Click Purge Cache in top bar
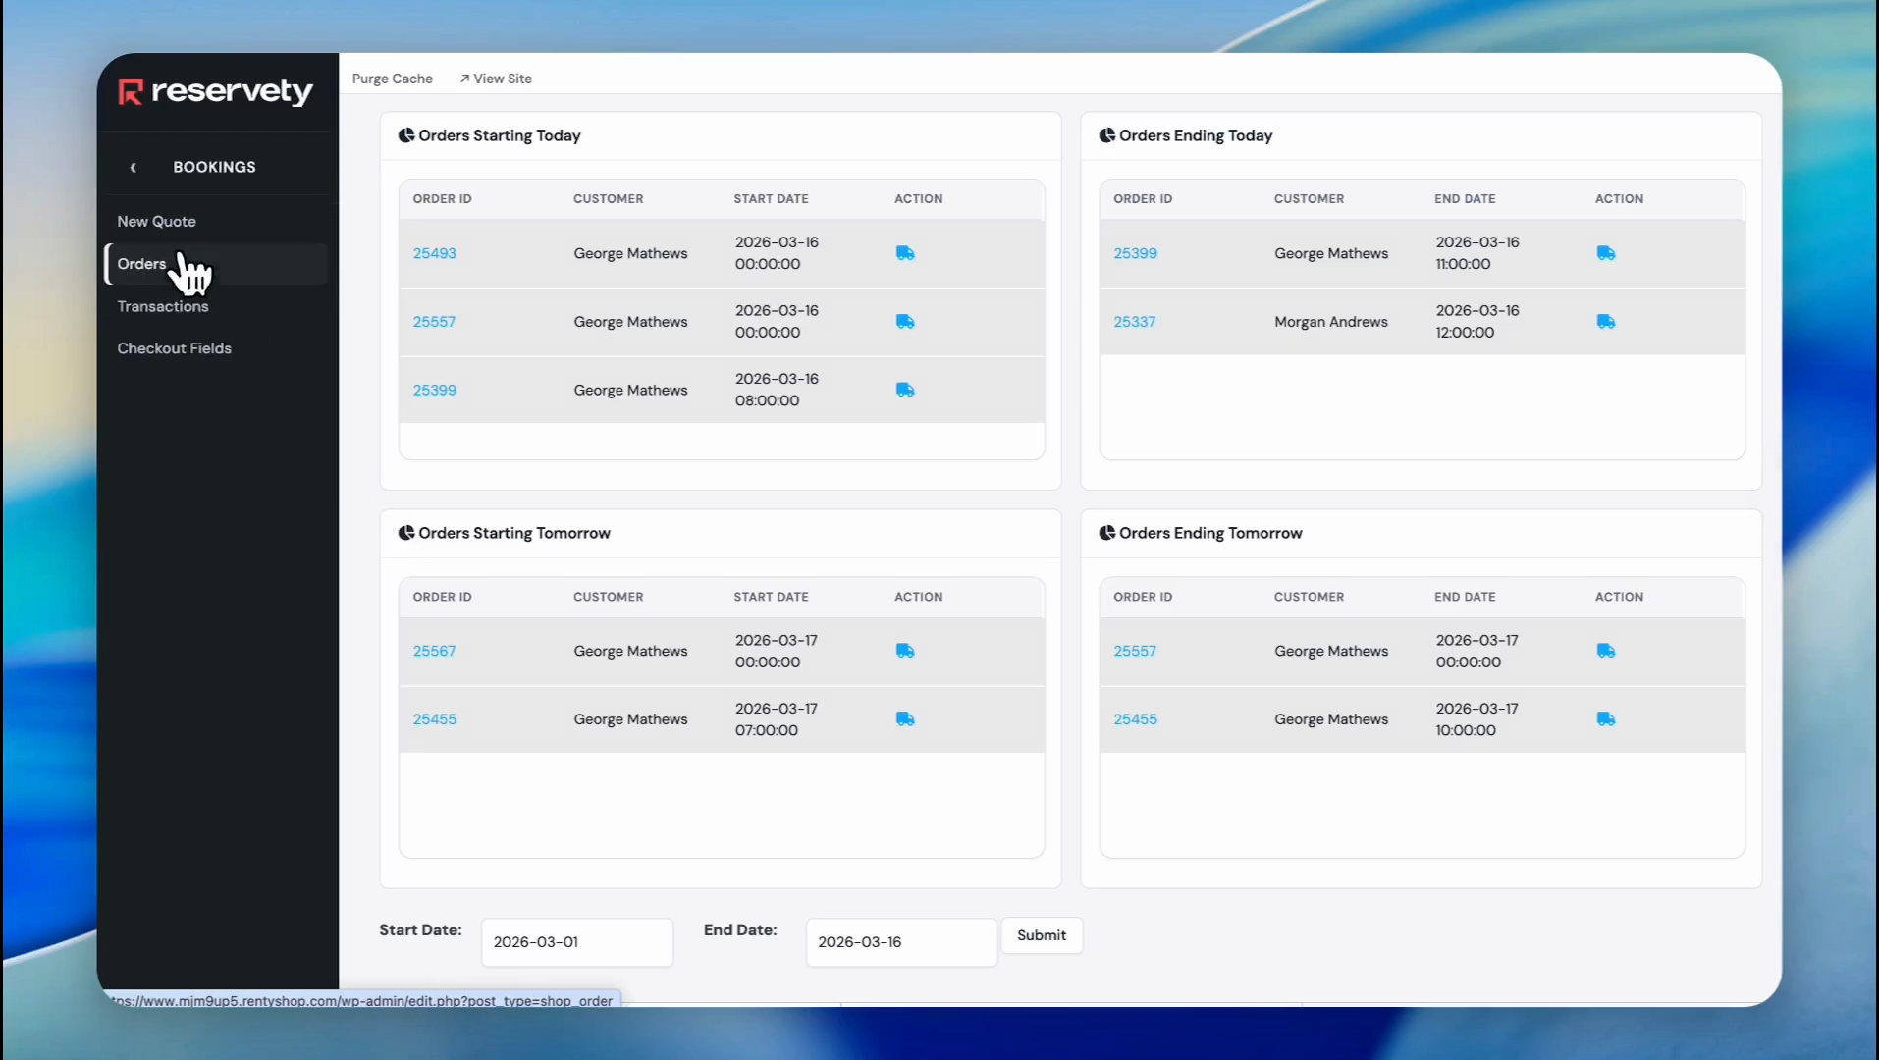The width and height of the screenshot is (1879, 1060). point(393,79)
